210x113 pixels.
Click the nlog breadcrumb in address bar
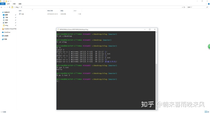click(17, 7)
